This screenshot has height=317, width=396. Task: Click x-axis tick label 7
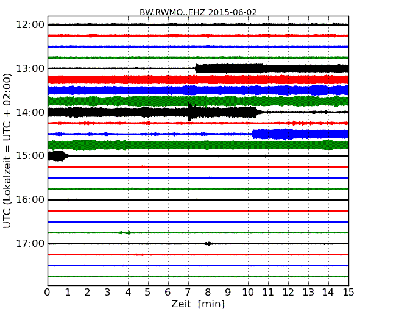point(188,293)
